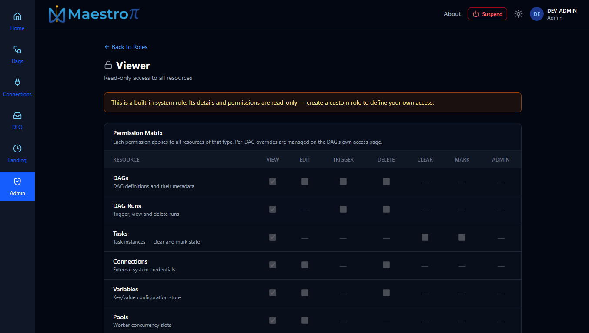Image resolution: width=589 pixels, height=333 pixels.
Task: Toggle Trigger checkbox for DAG Runs
Action: (x=343, y=209)
